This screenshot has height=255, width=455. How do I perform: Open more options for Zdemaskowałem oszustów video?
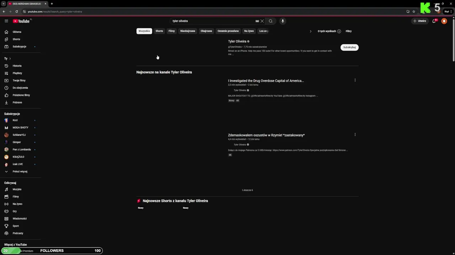coord(355,135)
